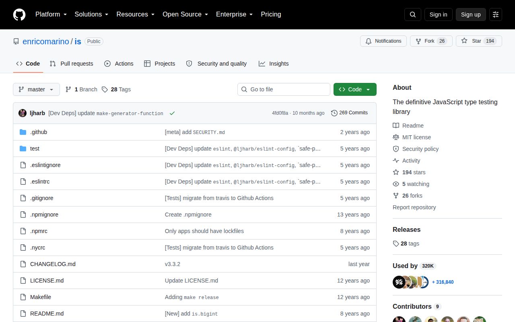Open the 1 Branch link
The width and height of the screenshot is (515, 322).
coord(81,89)
